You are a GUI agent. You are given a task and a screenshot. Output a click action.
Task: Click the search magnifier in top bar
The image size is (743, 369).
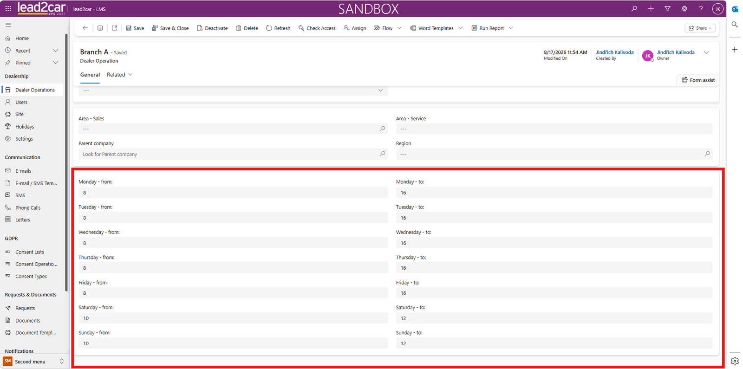pyautogui.click(x=634, y=8)
